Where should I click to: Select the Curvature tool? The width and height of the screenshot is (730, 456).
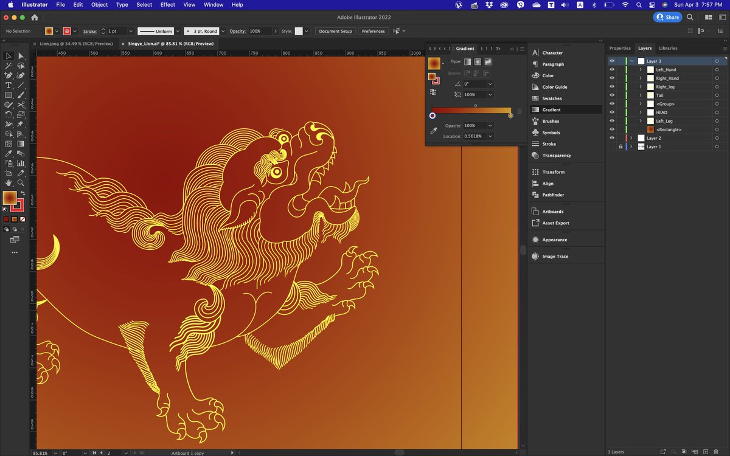(21, 75)
